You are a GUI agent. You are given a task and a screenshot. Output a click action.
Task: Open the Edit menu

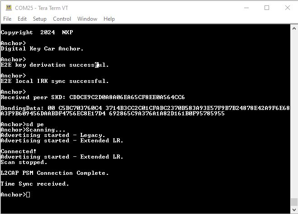pyautogui.click(x=22, y=19)
